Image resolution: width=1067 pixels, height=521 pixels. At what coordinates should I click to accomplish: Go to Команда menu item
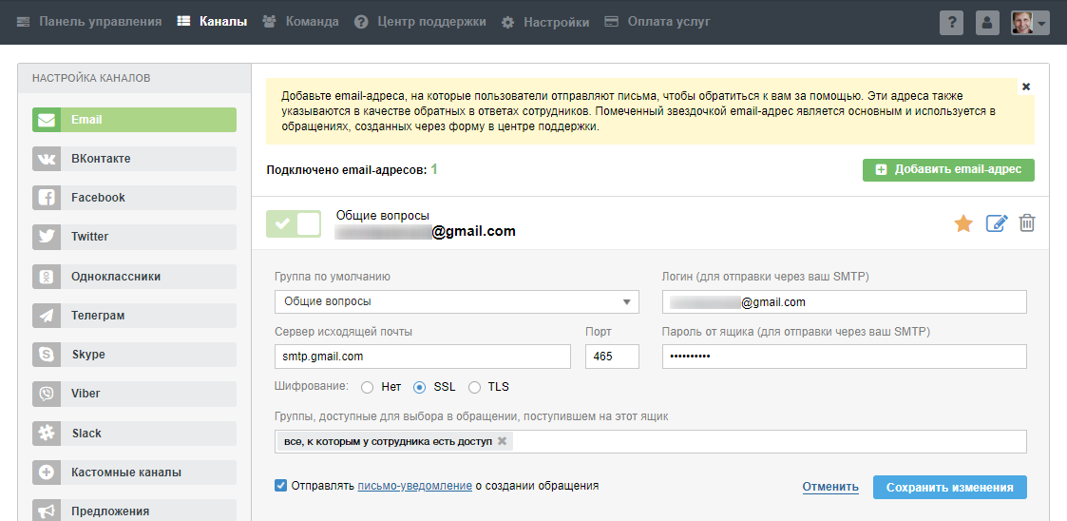[x=300, y=21]
